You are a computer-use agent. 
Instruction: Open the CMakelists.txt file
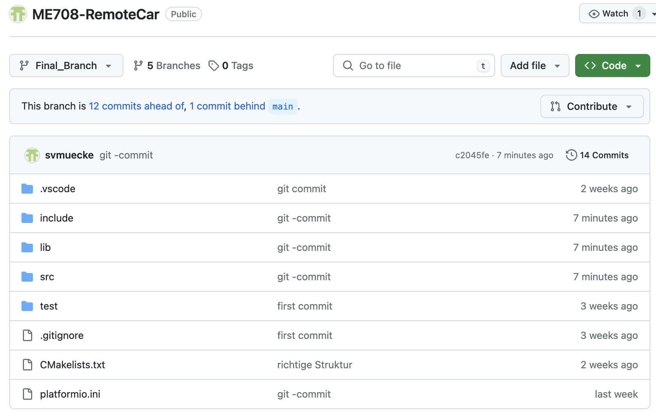[x=73, y=365]
